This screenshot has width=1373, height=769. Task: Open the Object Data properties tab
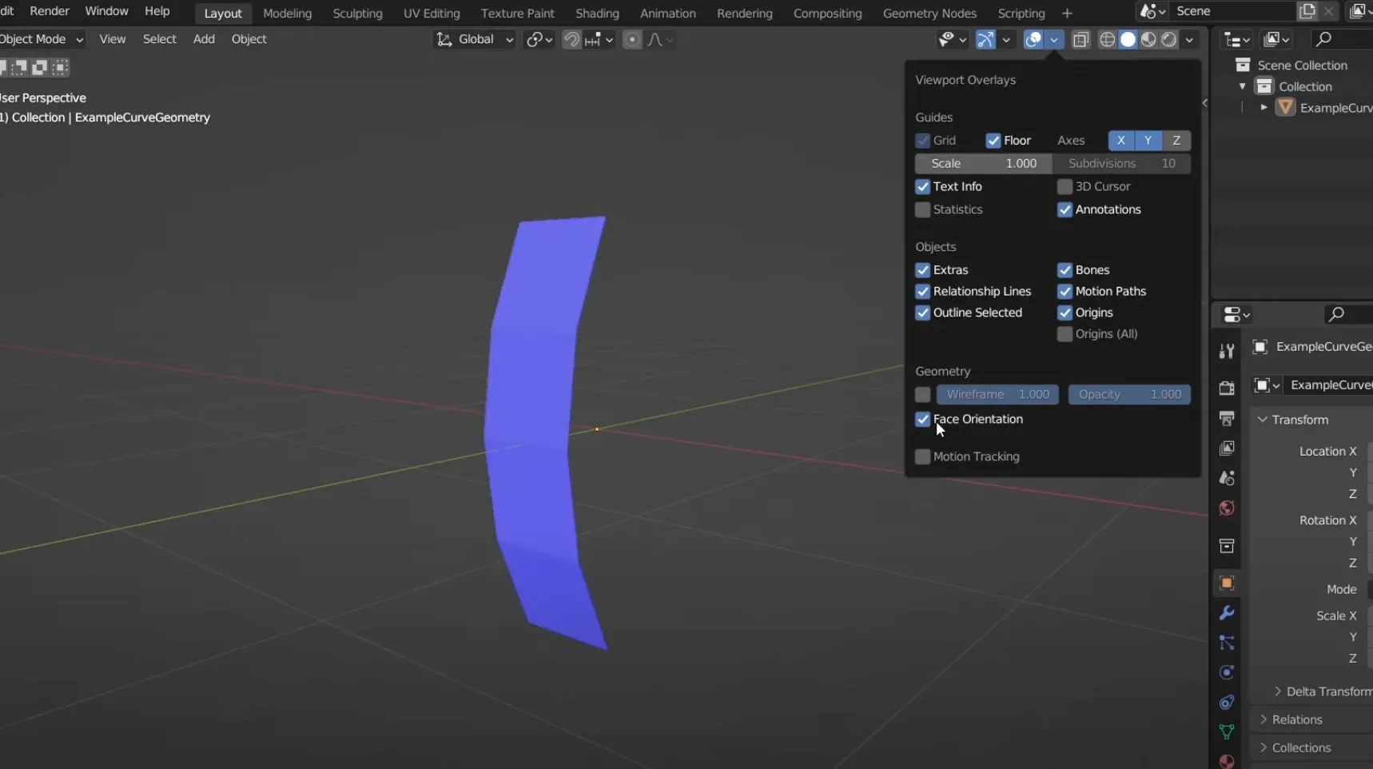pos(1227,731)
